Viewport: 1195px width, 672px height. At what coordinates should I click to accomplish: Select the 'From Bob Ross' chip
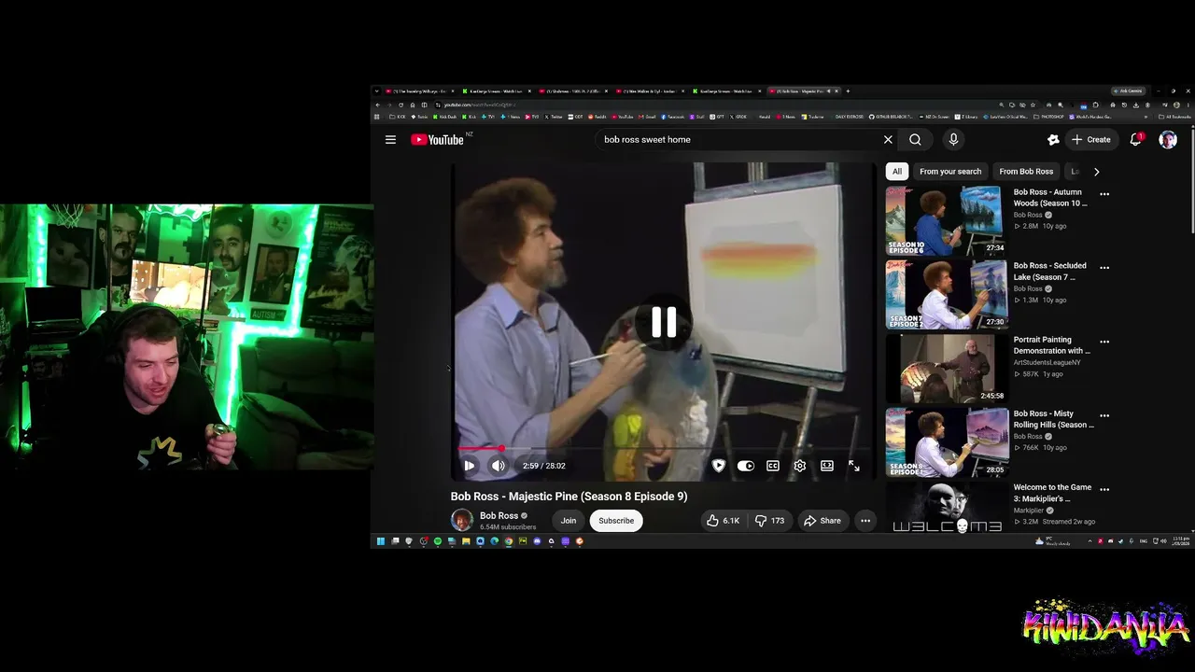pos(1026,172)
